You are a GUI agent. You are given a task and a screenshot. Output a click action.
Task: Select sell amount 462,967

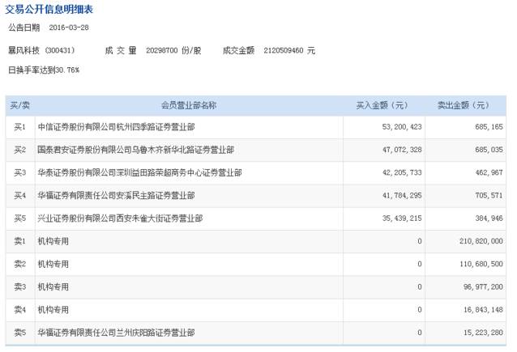coord(489,172)
